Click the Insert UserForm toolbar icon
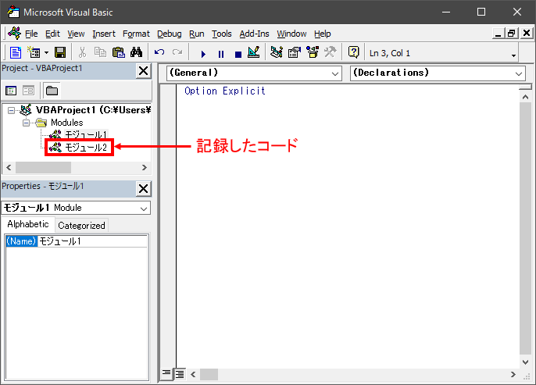536x385 pixels. click(34, 52)
